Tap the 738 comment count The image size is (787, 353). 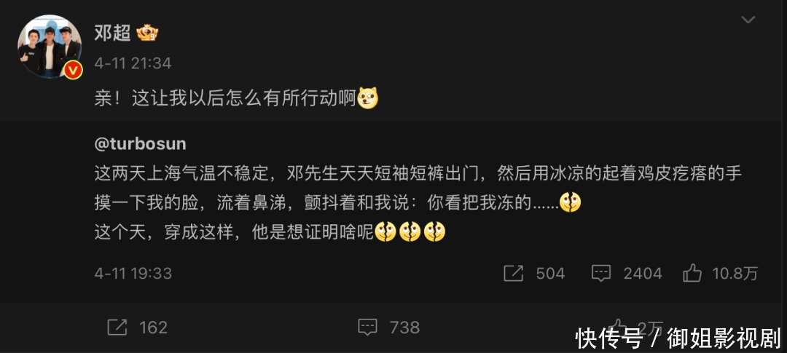click(x=404, y=328)
